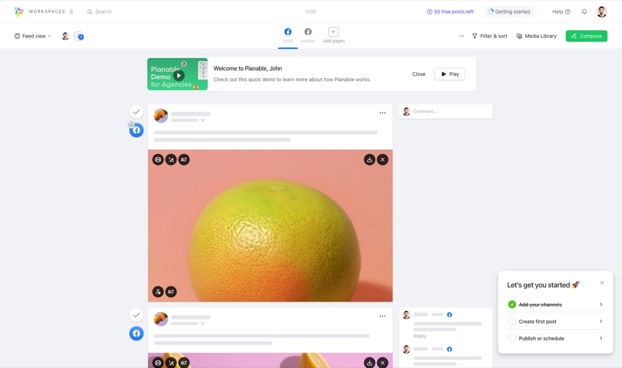Image resolution: width=622 pixels, height=368 pixels.
Task: Approve the first post with checkmark
Action: pos(136,112)
